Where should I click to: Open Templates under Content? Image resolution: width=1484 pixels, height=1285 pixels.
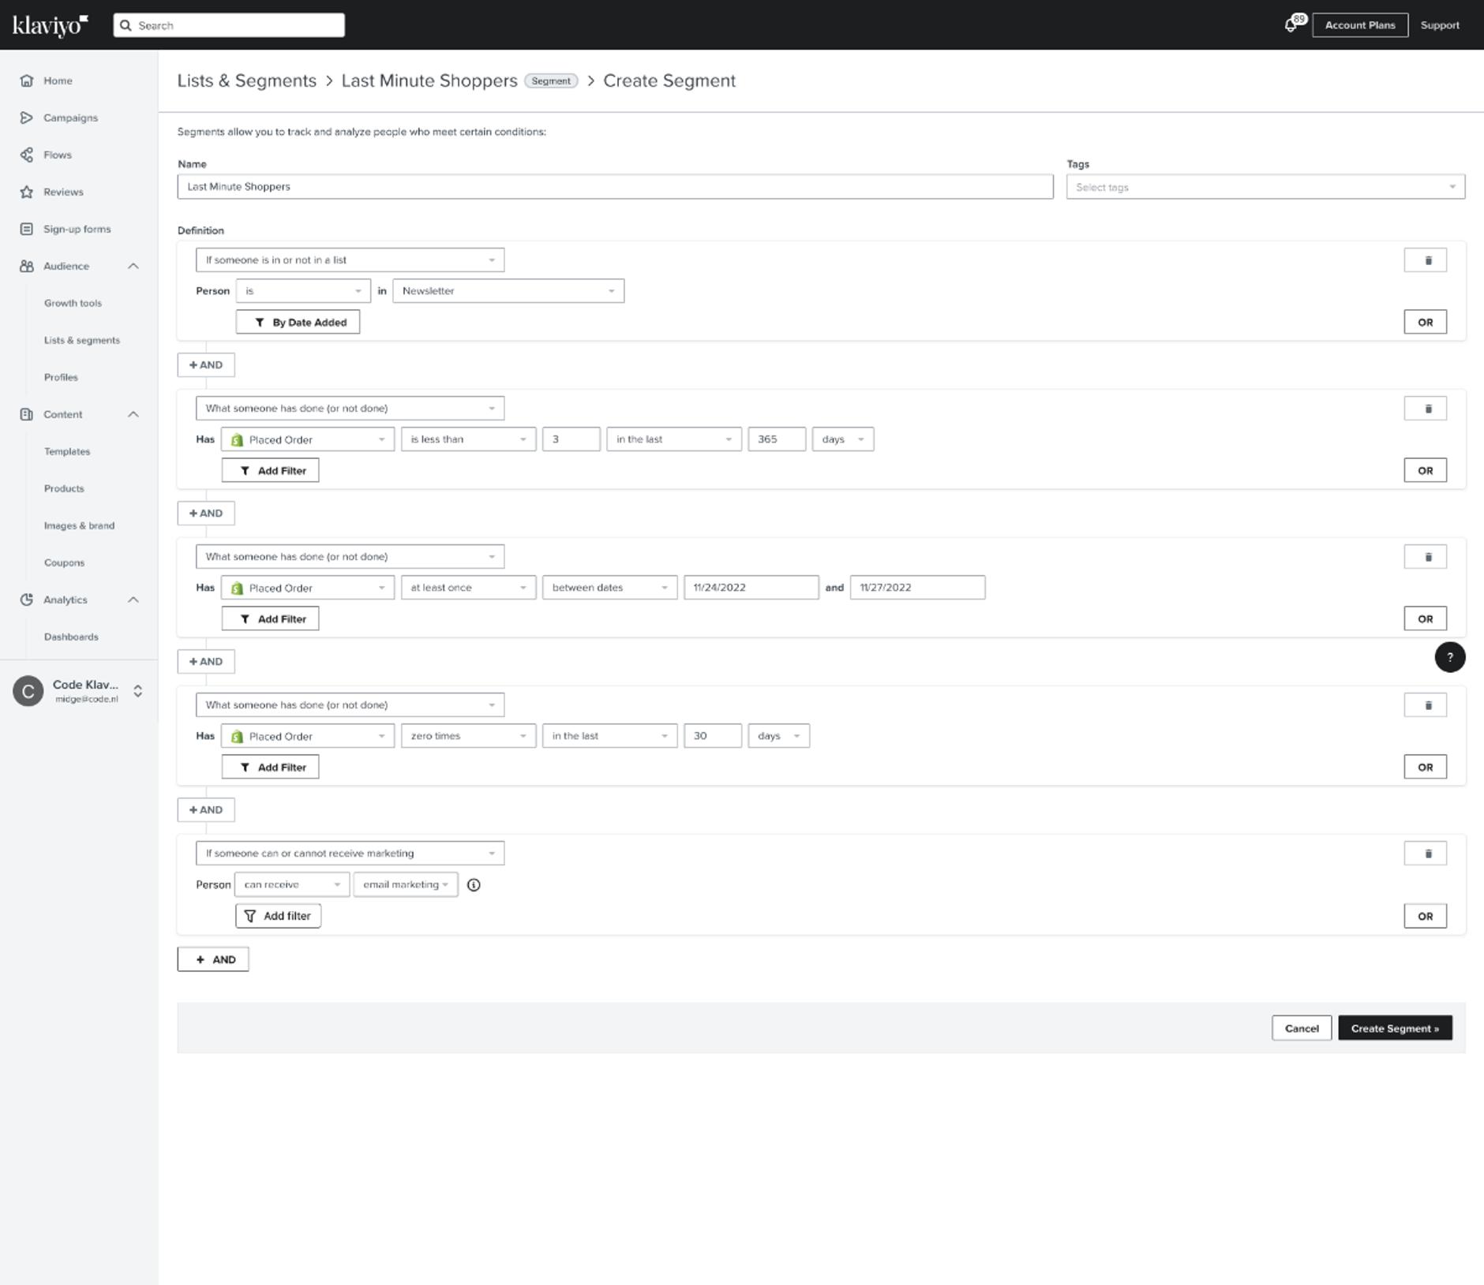(67, 451)
